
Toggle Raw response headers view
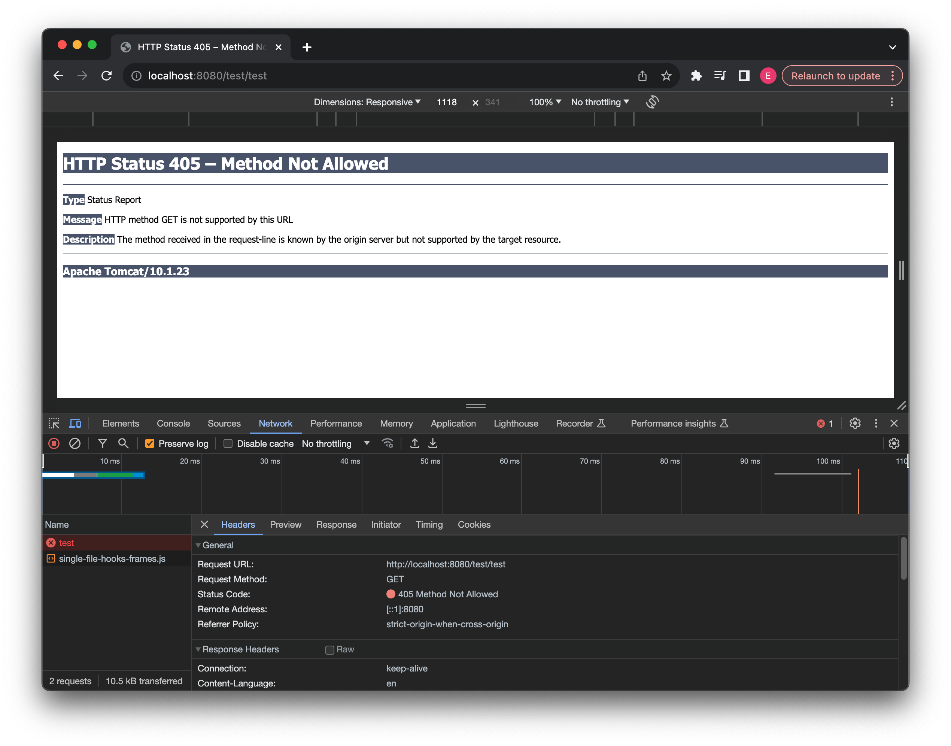[329, 649]
